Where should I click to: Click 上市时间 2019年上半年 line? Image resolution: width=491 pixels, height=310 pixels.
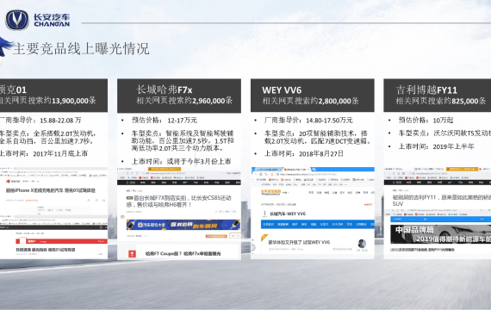pos(436,146)
